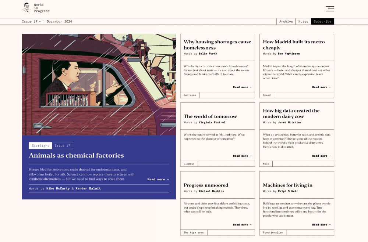Open 'How big data created the modern dairy cow'

(x=291, y=113)
